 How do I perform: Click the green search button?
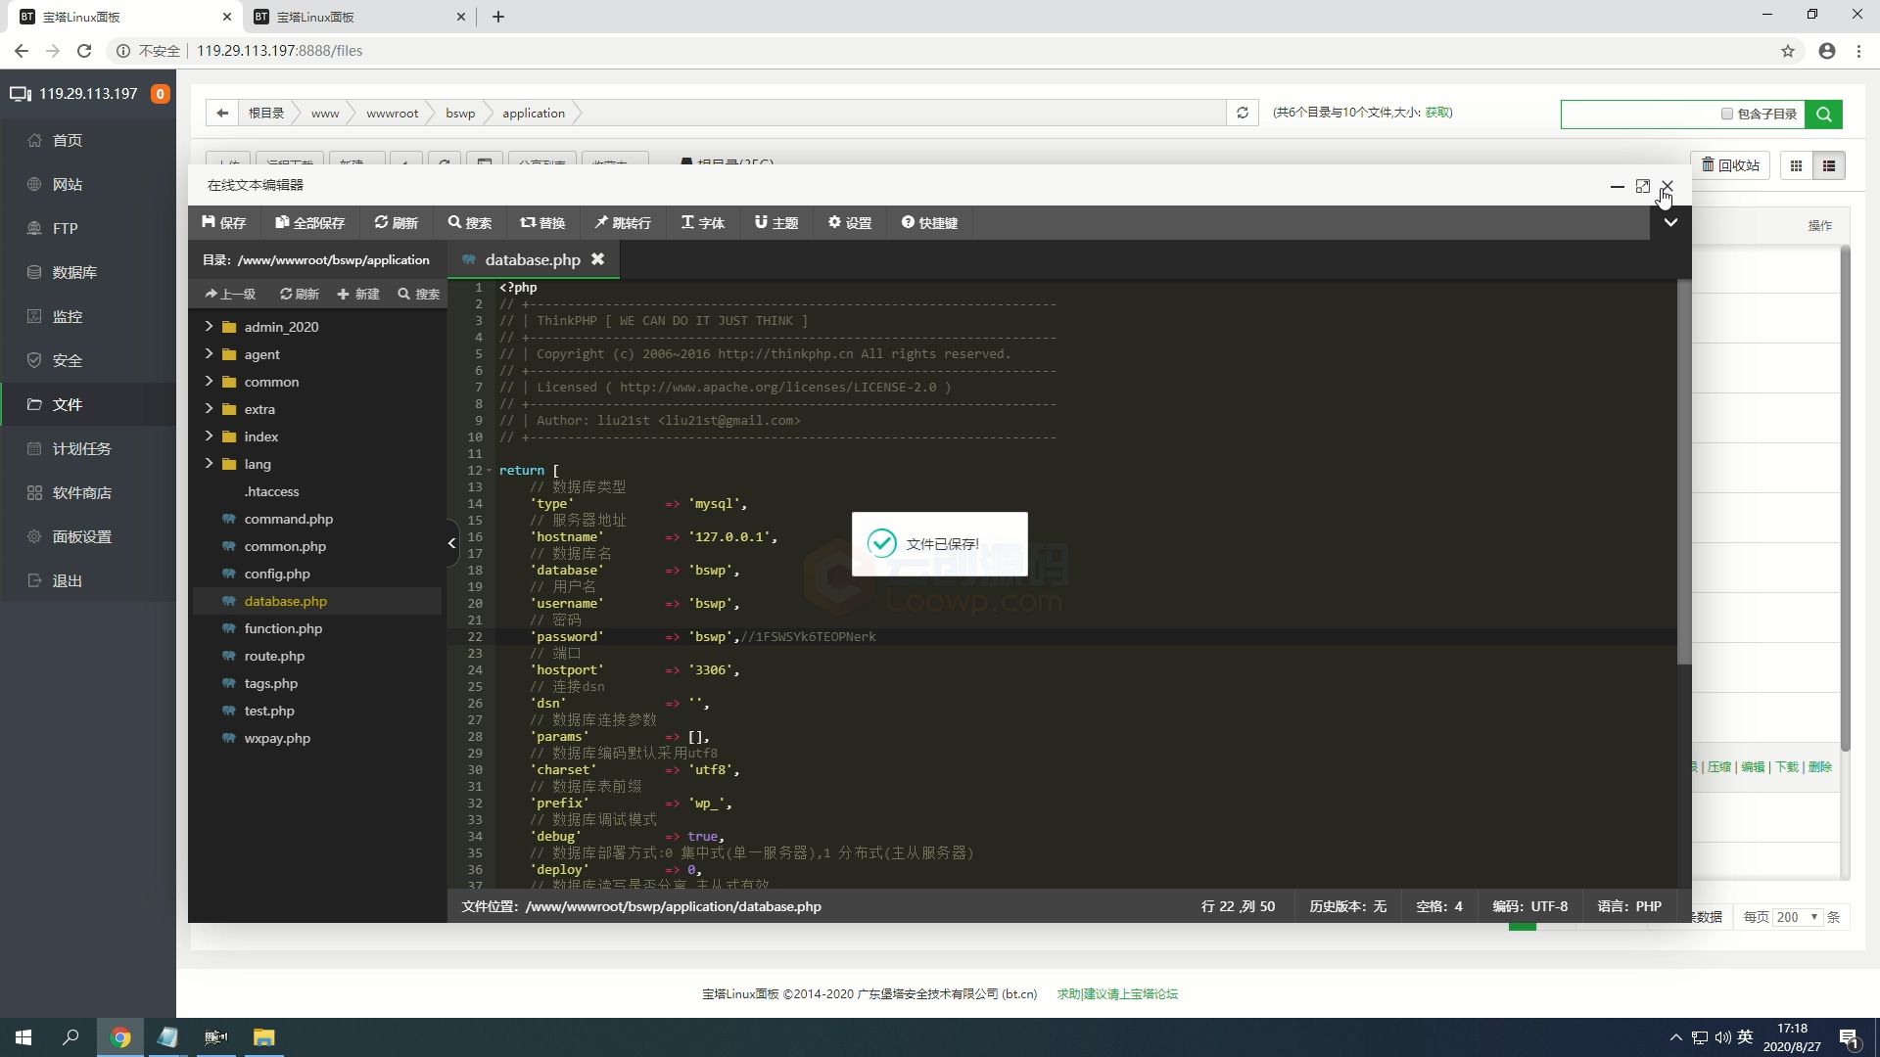1823,114
